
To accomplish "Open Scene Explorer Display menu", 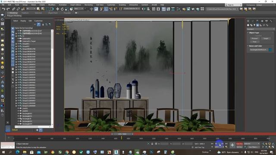I will click(23, 21).
